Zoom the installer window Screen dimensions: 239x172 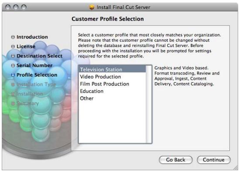[24, 7]
